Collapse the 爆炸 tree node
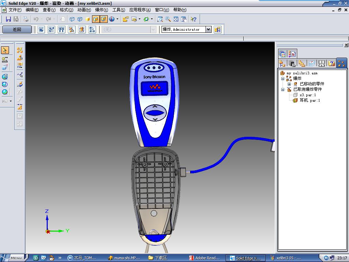Image resolution: width=349 pixels, height=262 pixels. (283, 79)
